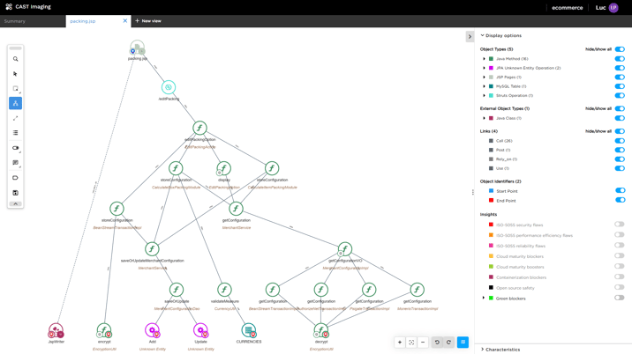Viewport: 632px width, 354px height.
Task: Expand the Java Method object type
Action: click(x=484, y=59)
